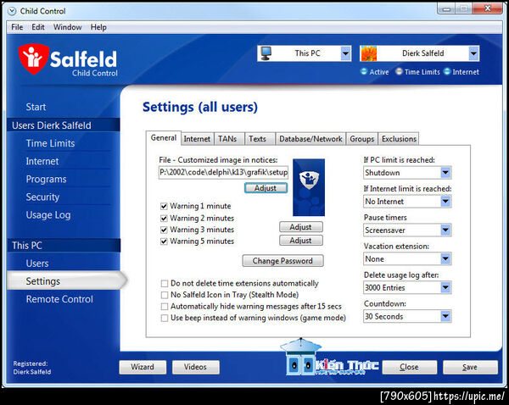Click the computer monitor icon beside This PC
The width and height of the screenshot is (509, 405).
(266, 53)
